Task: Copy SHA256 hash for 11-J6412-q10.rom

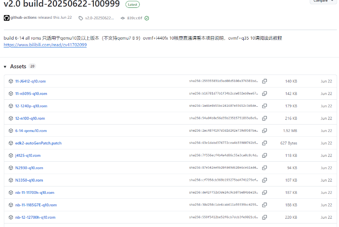Action: [264, 81]
